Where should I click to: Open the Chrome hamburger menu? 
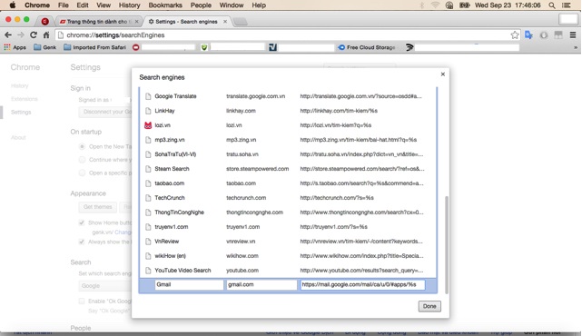click(x=573, y=35)
